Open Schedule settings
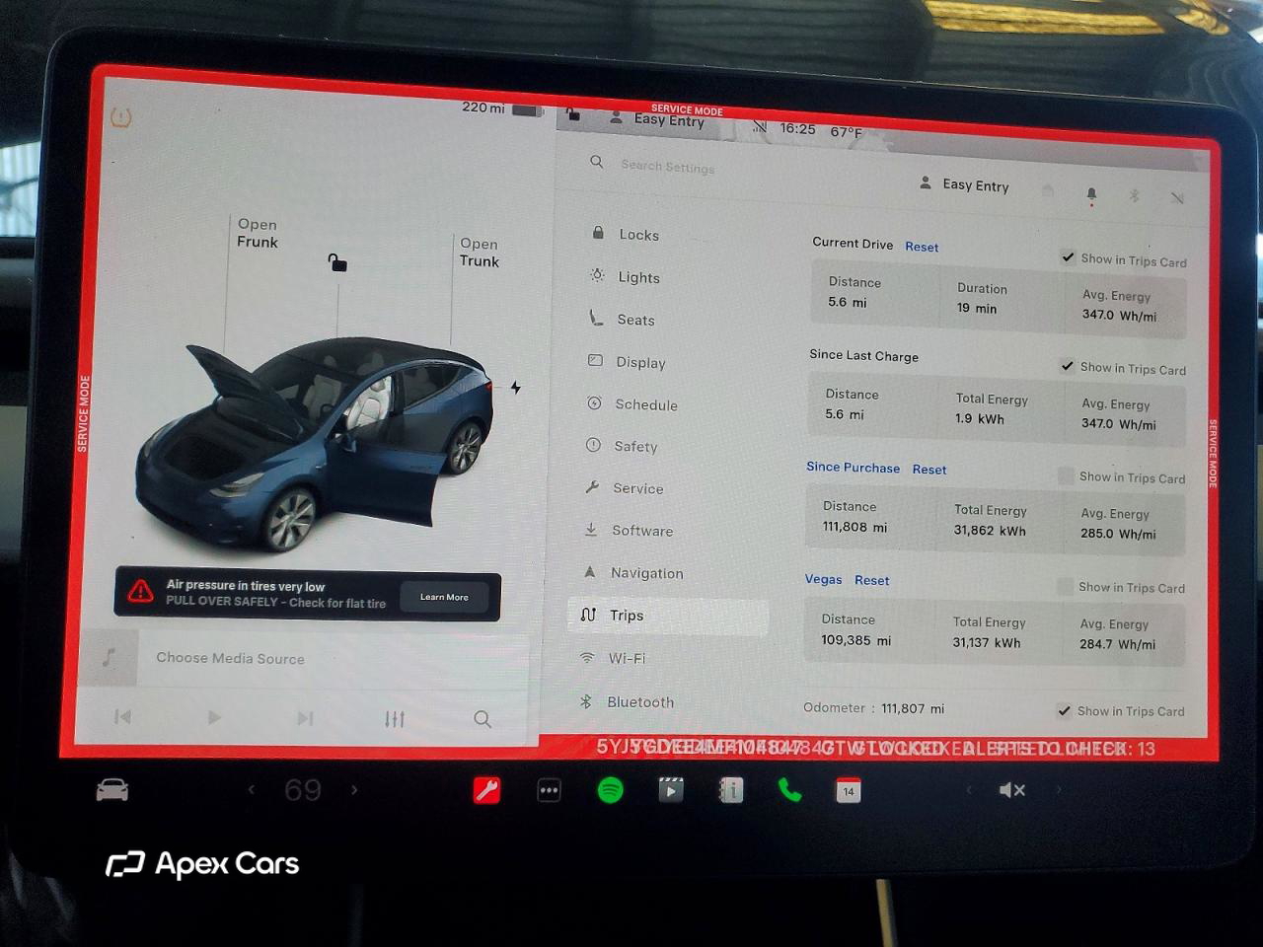This screenshot has width=1263, height=947. click(x=631, y=404)
